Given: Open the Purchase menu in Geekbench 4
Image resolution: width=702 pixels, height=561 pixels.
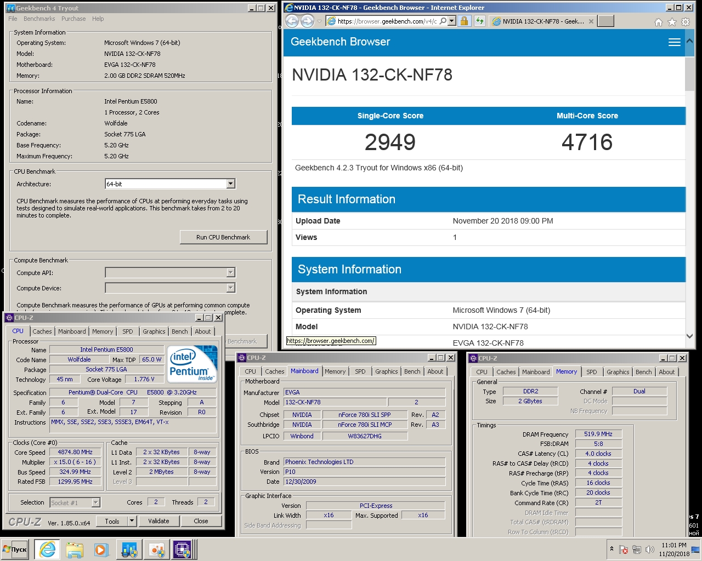Looking at the screenshot, I should (x=73, y=19).
